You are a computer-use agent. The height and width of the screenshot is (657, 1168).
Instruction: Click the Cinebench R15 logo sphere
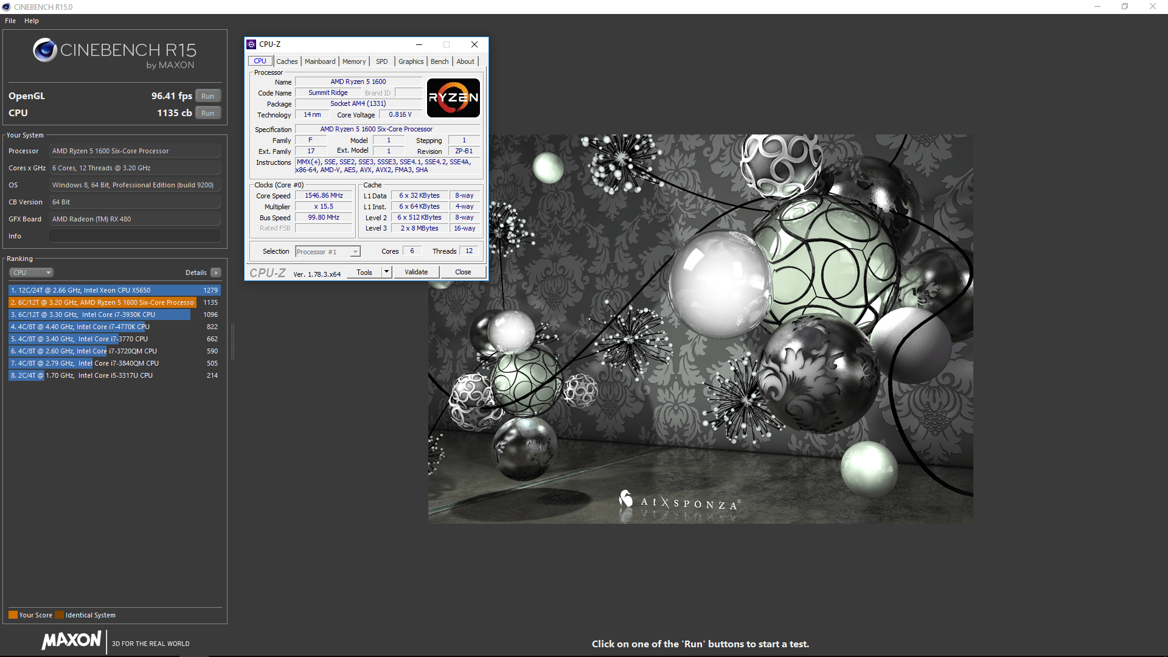44,50
